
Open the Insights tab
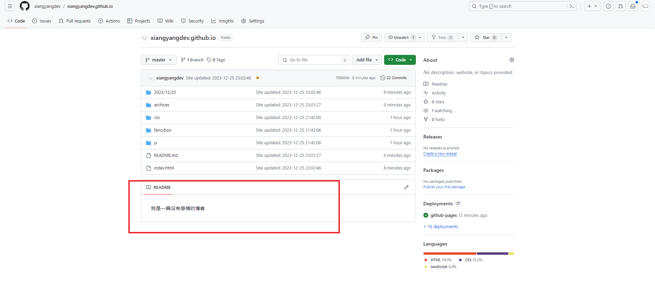(x=222, y=21)
